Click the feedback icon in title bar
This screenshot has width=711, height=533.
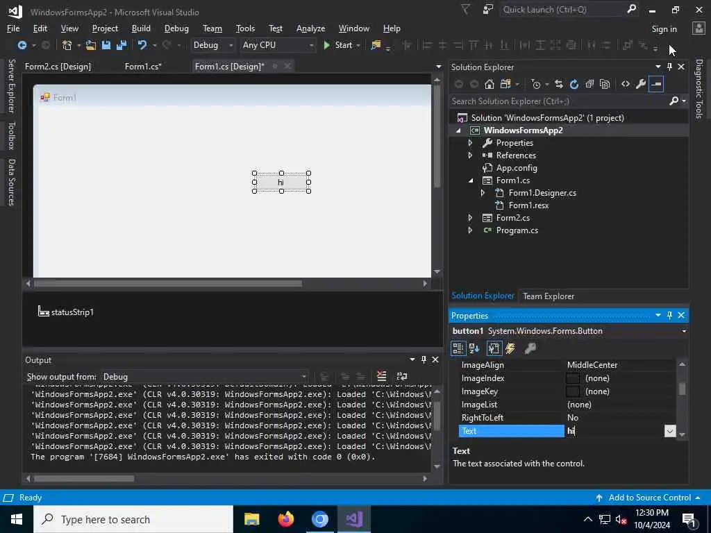coord(488,10)
